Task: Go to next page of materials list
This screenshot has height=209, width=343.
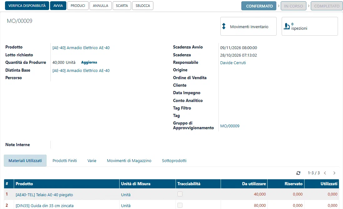Action: (x=334, y=173)
